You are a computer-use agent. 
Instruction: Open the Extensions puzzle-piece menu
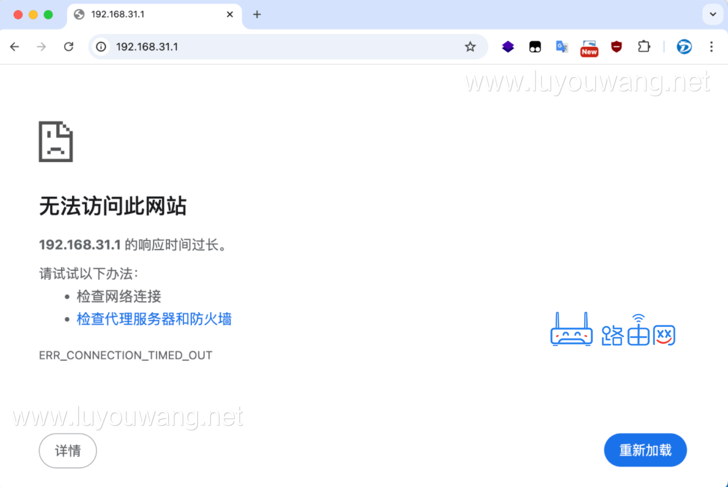pyautogui.click(x=644, y=47)
